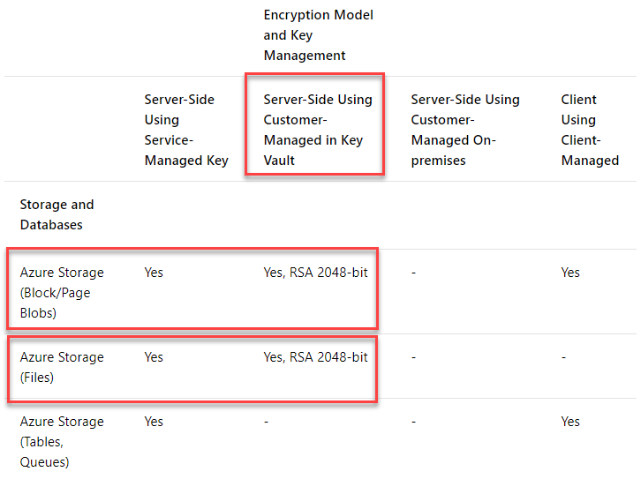Select Client-Managed 'Yes' in Tables, Queues row
Viewport: 641px width, 479px height.
(x=570, y=422)
